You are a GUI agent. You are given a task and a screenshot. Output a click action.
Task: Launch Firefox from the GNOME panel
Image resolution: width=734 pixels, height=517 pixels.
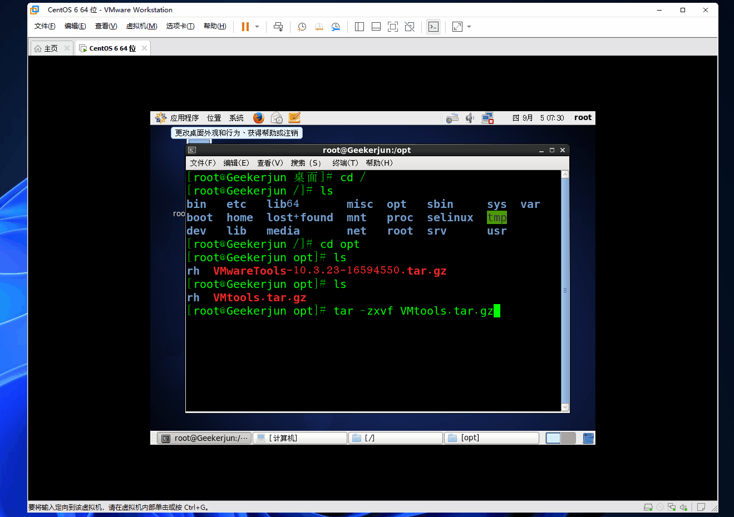tap(259, 118)
